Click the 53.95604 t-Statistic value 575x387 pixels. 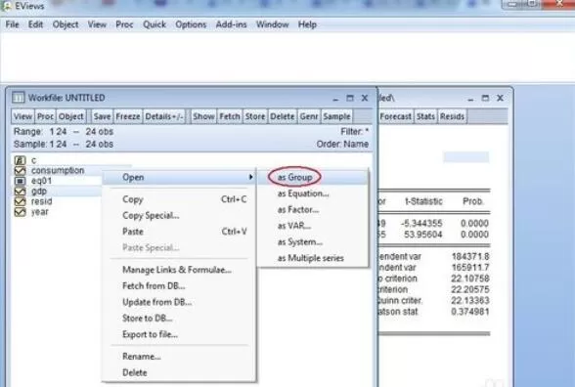click(x=422, y=235)
